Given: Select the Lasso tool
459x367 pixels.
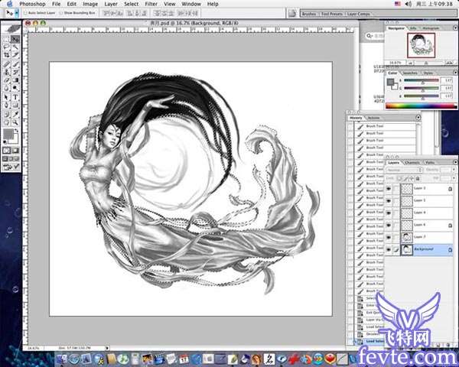Looking at the screenshot, I should pos(7,47).
